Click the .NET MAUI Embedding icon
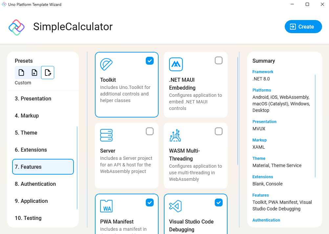This screenshot has height=234, width=329. [176, 64]
